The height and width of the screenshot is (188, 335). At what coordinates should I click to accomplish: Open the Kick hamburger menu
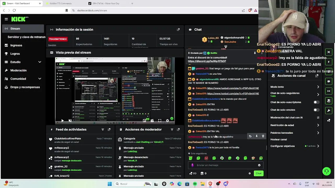(6, 19)
